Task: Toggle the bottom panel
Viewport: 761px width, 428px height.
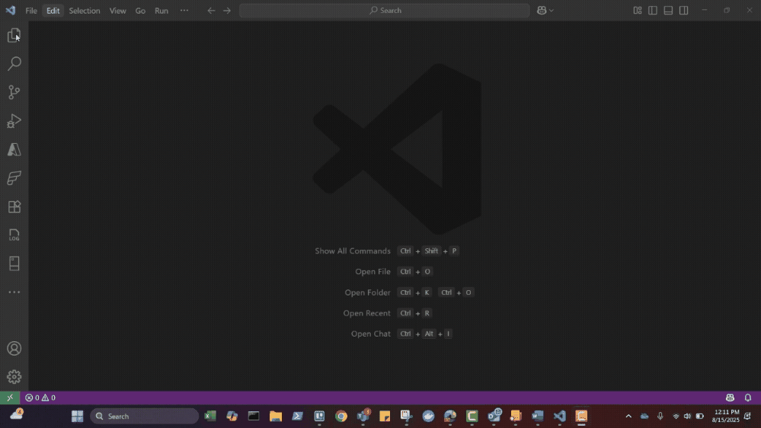Action: pyautogui.click(x=668, y=10)
